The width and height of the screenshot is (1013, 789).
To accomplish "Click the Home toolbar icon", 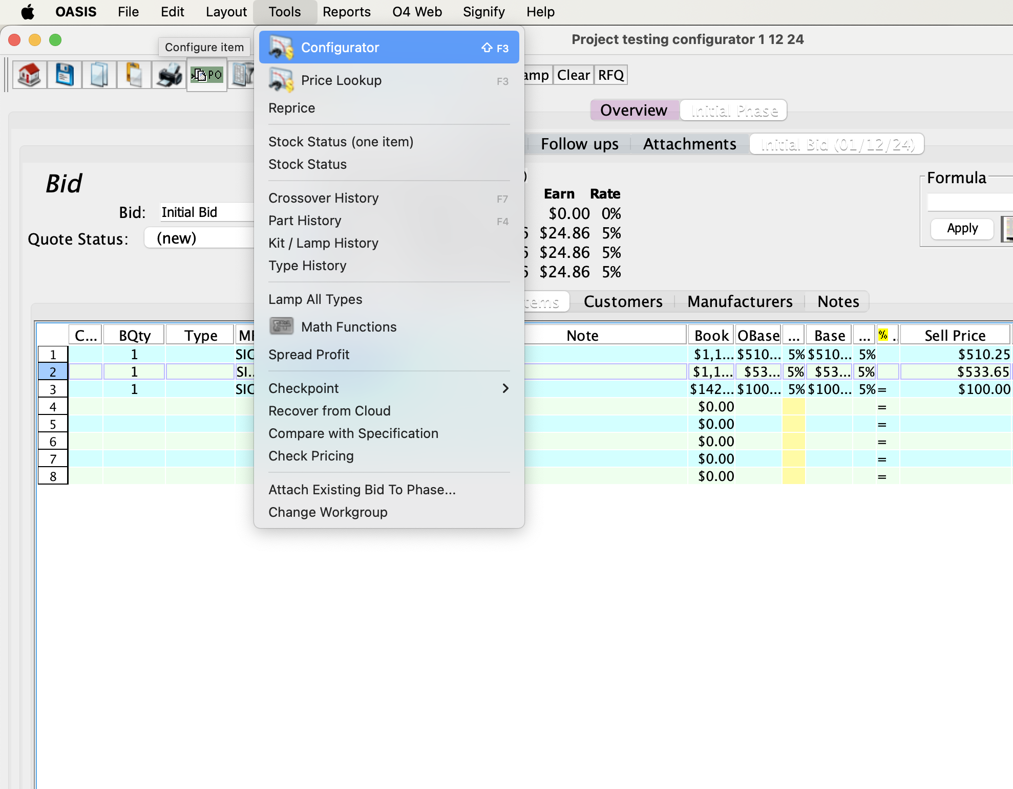I will click(29, 75).
